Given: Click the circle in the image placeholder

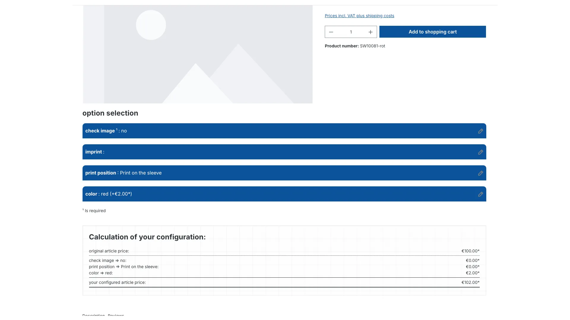Looking at the screenshot, I should pos(151,25).
